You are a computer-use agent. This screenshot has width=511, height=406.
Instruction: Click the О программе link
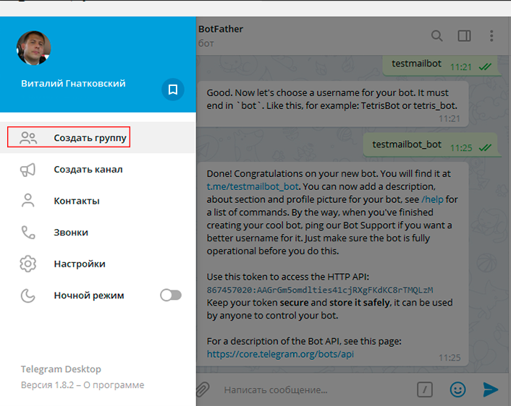coord(114,385)
